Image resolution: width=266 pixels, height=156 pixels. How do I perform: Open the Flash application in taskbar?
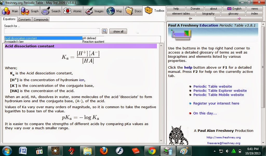[x=119, y=151]
